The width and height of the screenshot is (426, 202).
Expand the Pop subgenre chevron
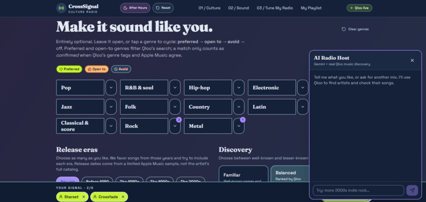111,88
